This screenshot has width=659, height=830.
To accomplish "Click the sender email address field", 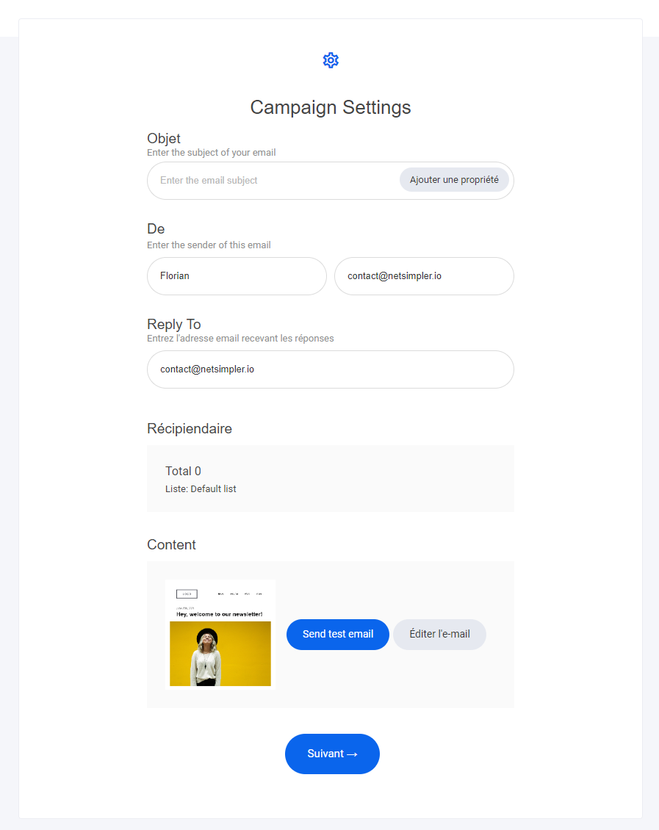I will pos(424,276).
